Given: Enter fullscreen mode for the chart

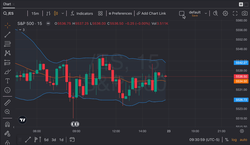Looking at the screenshot, I should 235,13.
